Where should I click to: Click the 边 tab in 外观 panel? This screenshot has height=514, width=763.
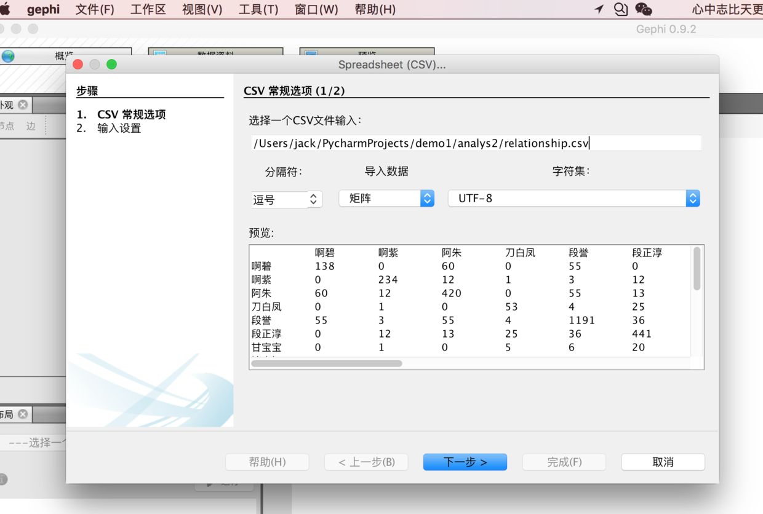(x=31, y=126)
